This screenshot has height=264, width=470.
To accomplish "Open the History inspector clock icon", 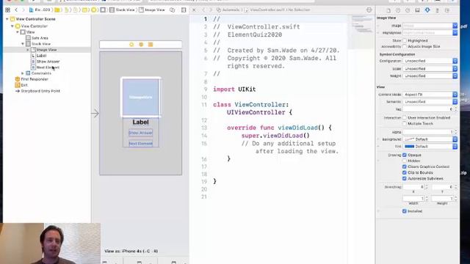I will (x=398, y=10).
